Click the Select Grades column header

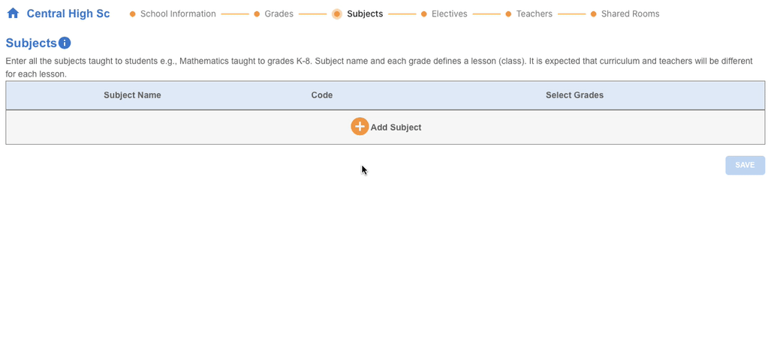(x=574, y=95)
